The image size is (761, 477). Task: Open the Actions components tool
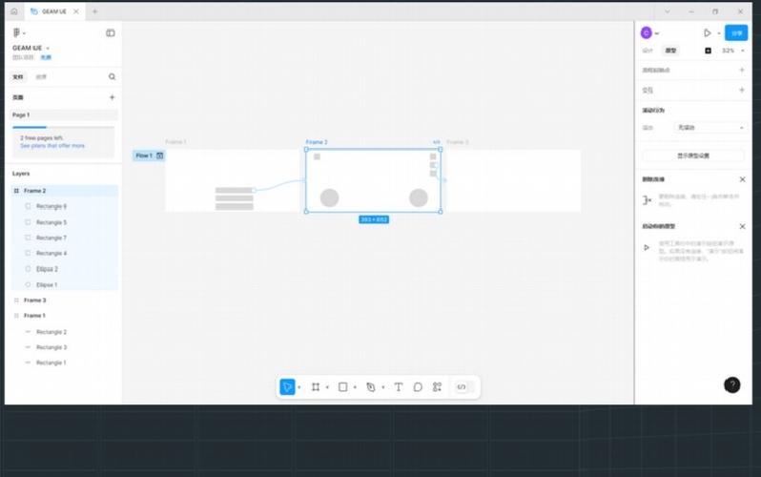point(438,386)
